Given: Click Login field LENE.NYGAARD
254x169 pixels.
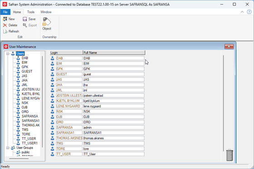Looking at the screenshot, I should [69, 106].
